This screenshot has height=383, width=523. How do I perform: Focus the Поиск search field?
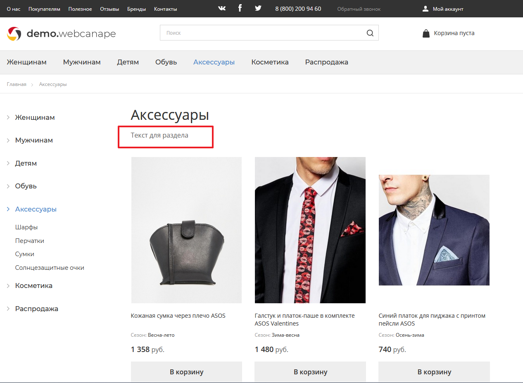click(260, 33)
